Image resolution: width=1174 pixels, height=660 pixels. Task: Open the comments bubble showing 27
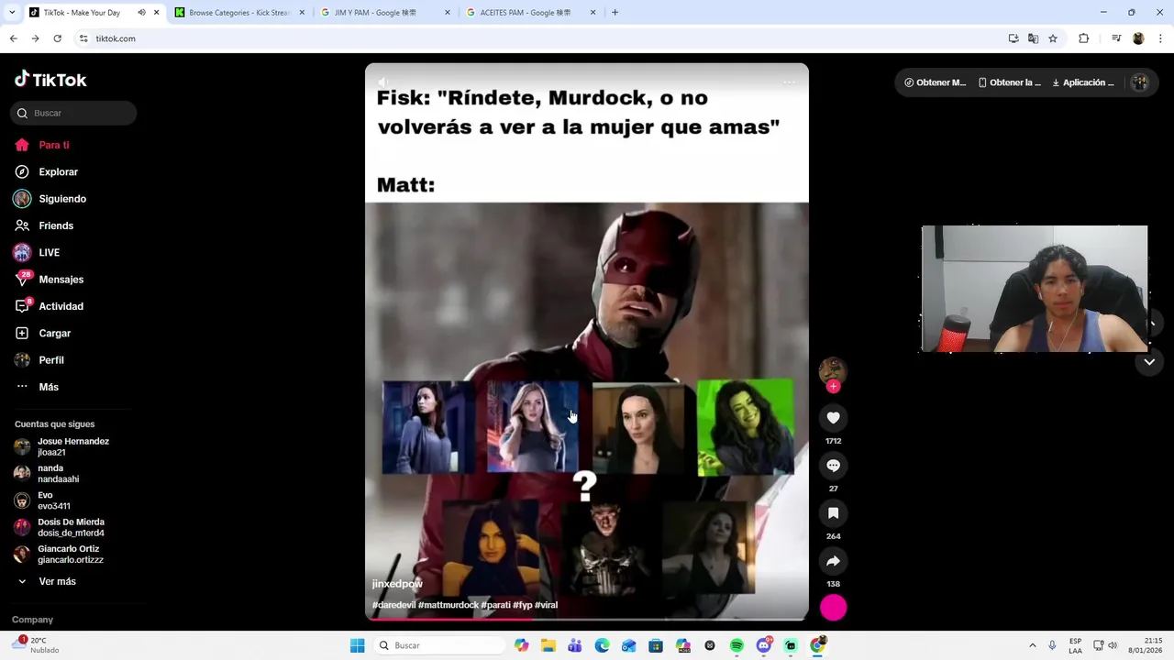[x=833, y=466]
